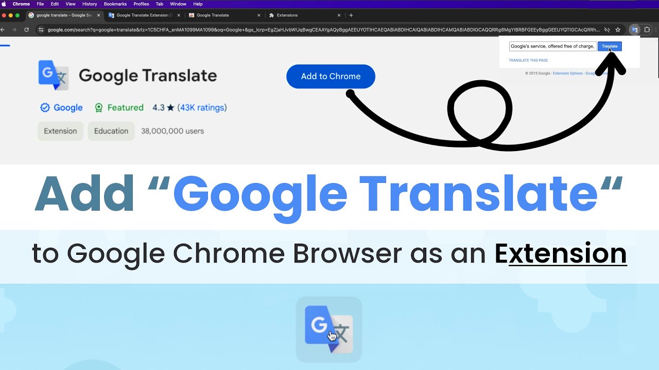Click the Add to Chrome button

pyautogui.click(x=331, y=76)
